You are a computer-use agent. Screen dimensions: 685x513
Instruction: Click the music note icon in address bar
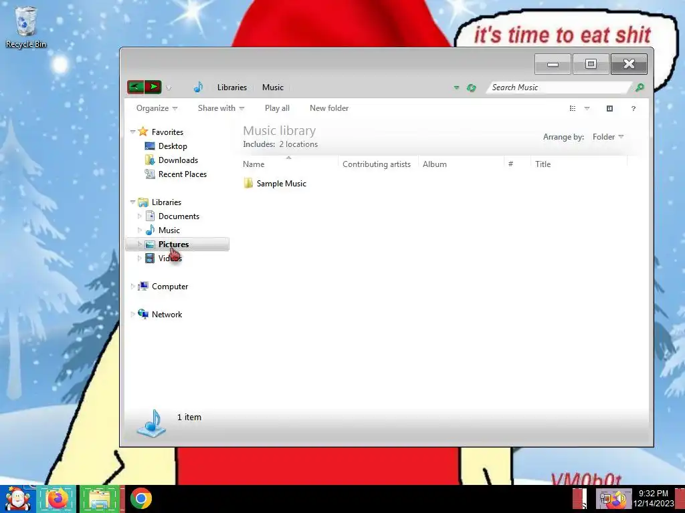coord(198,88)
